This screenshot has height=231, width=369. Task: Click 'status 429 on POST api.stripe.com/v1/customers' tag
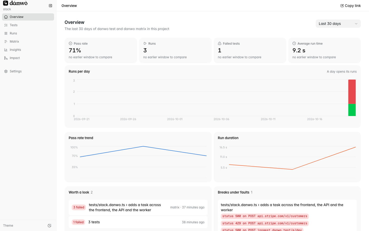(x=265, y=223)
